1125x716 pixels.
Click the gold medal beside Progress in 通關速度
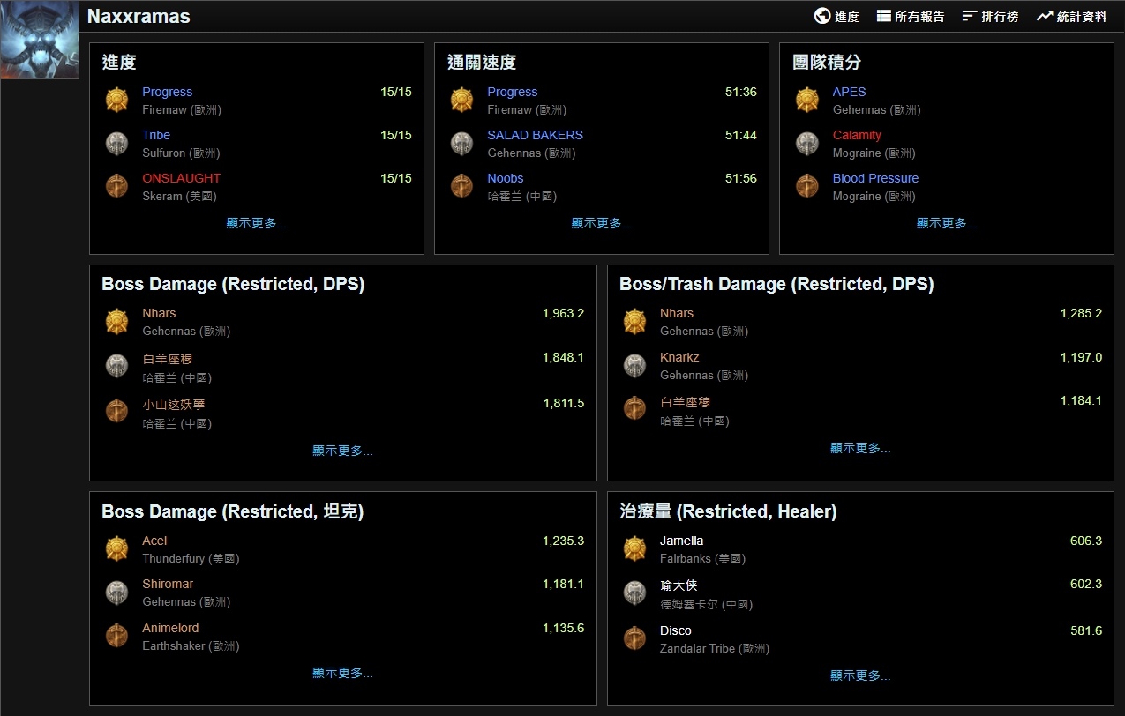(x=461, y=100)
